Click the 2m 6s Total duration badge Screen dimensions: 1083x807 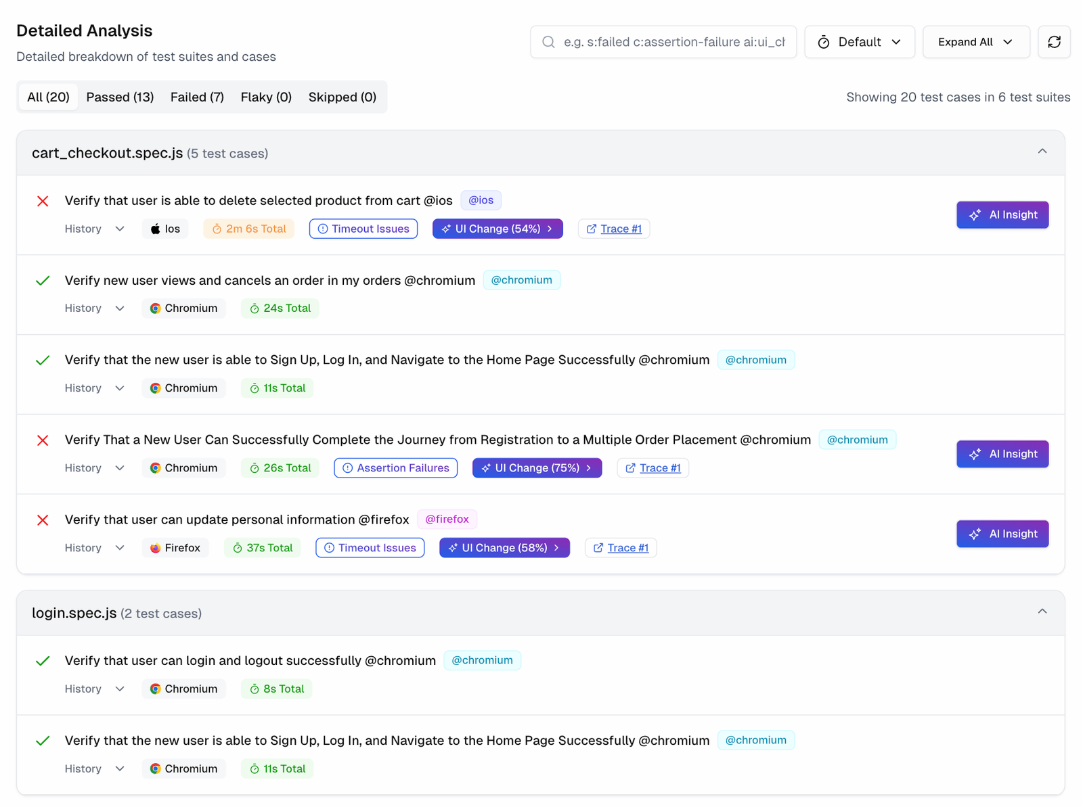pyautogui.click(x=248, y=229)
